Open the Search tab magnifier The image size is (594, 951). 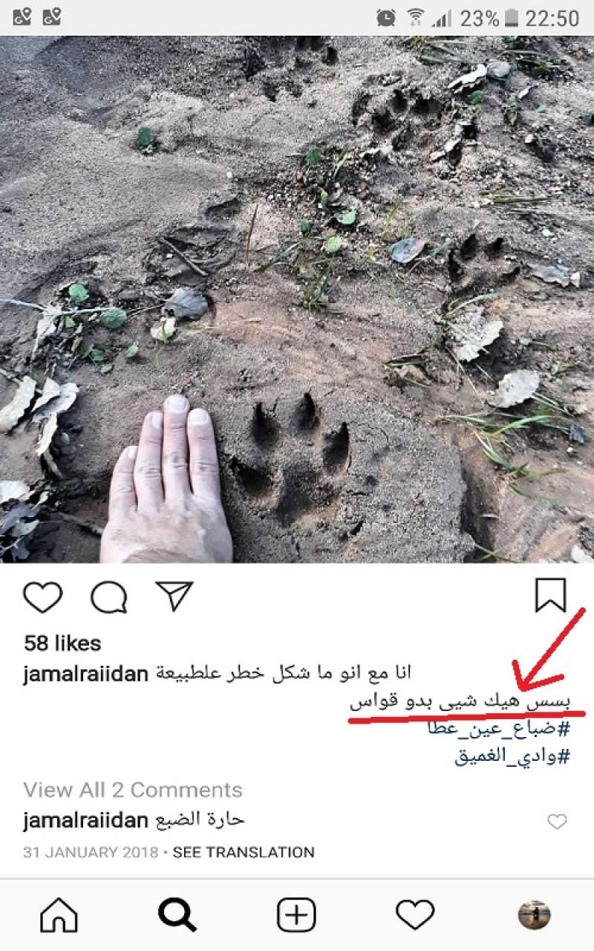click(x=177, y=915)
